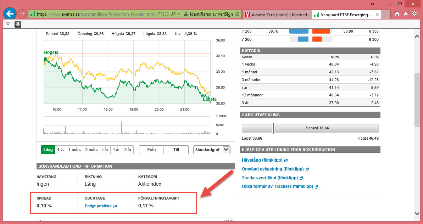Select the 'I dag' chart period
The image size is (423, 224).
pos(48,150)
